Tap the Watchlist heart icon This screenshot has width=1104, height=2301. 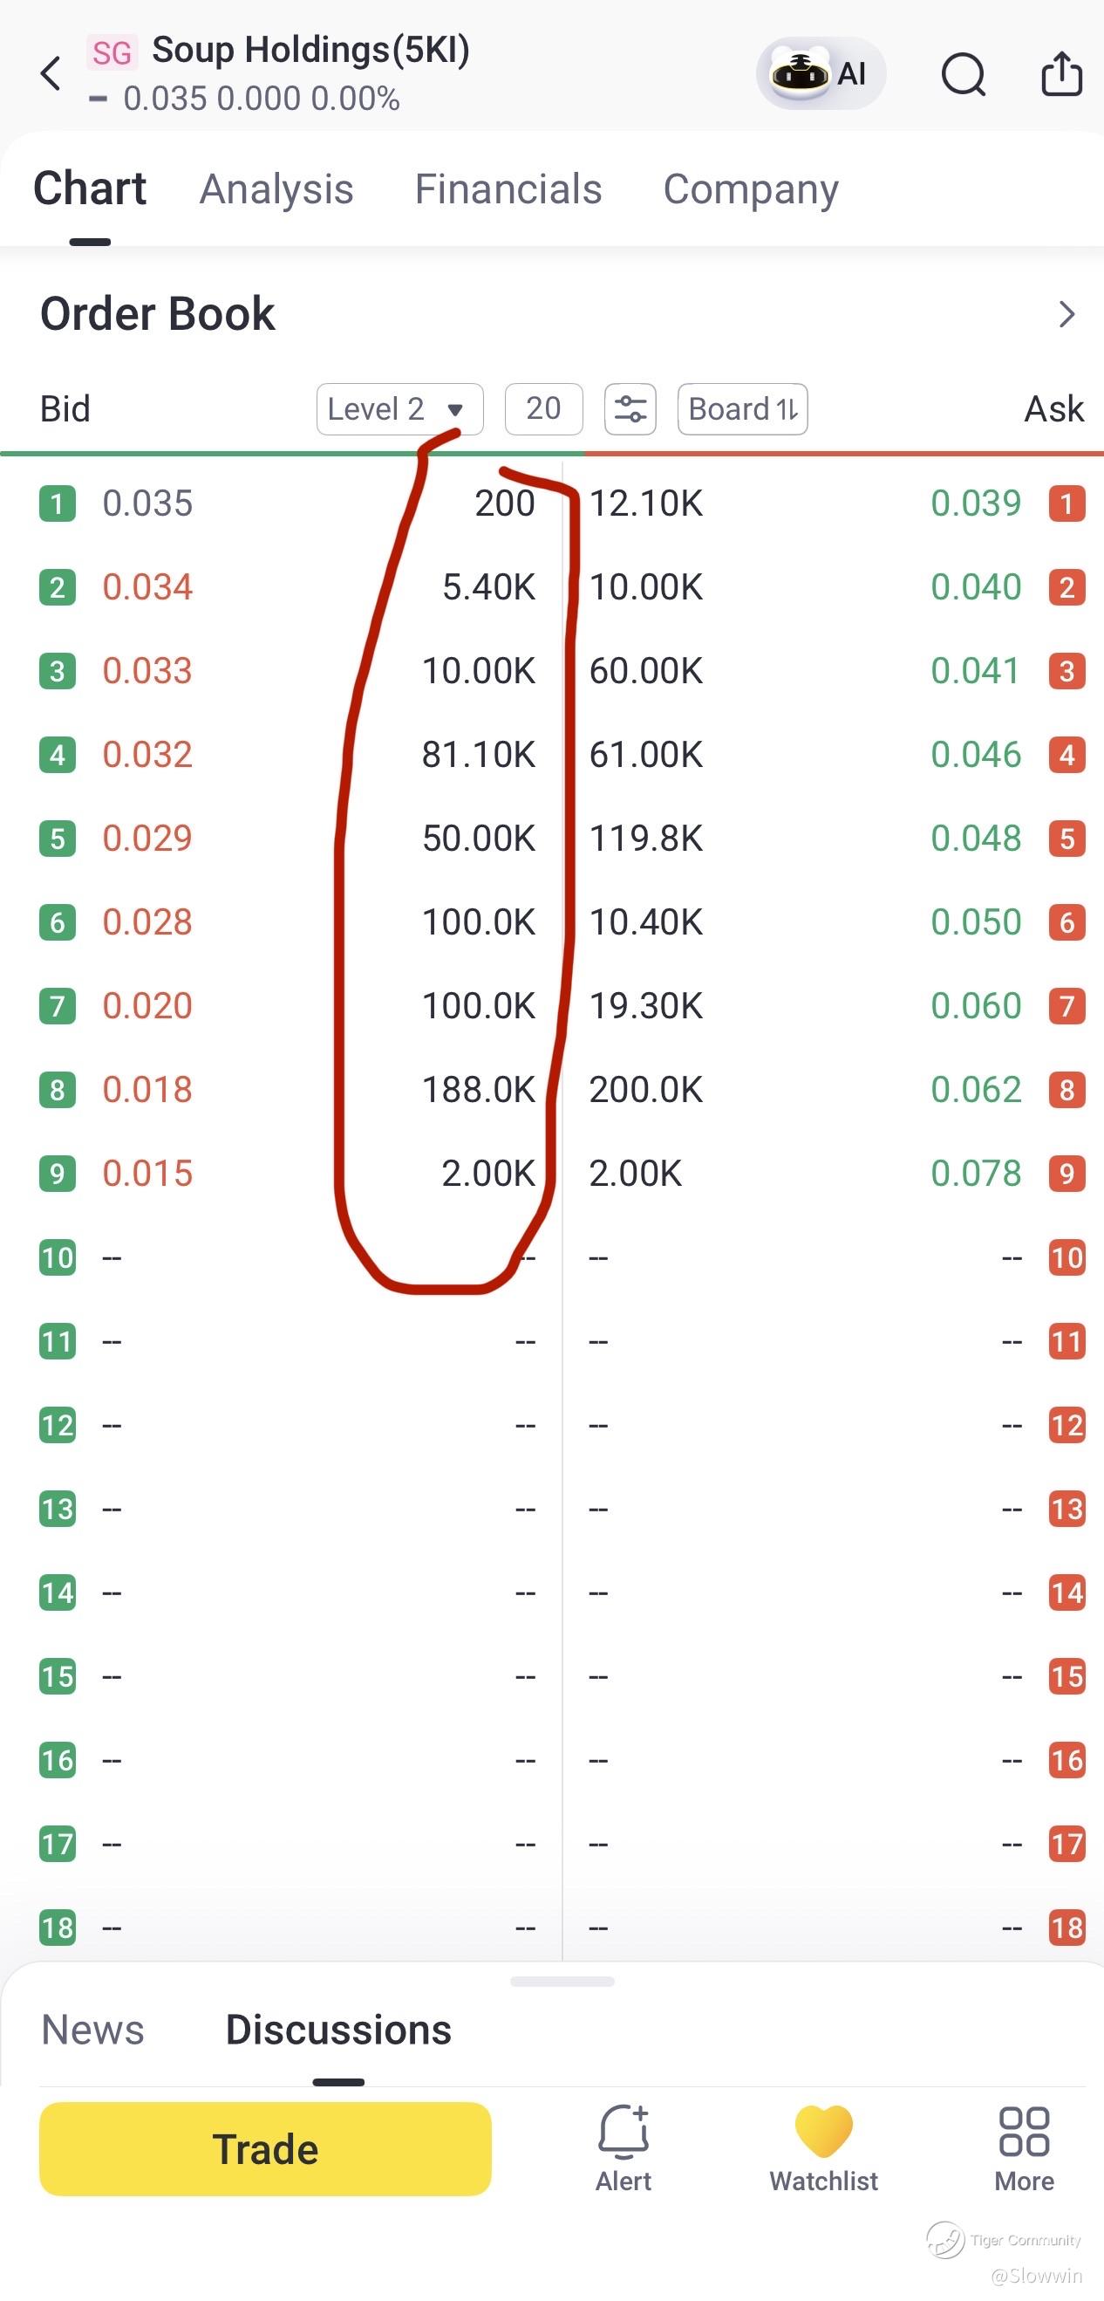(824, 2132)
